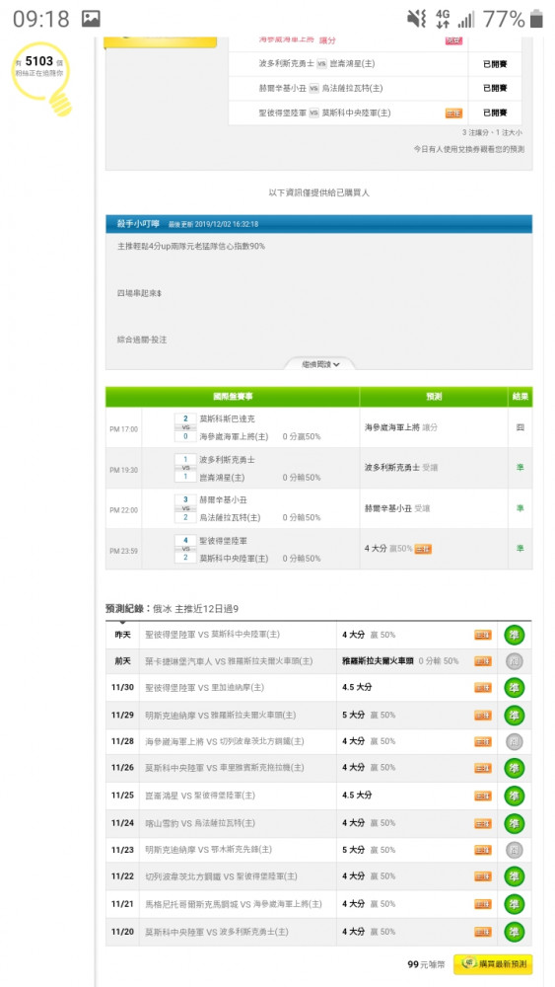Screen dimensions: 555x987
Task: Click the 以下資訊僅提供給已購買人 notice
Action: pyautogui.click(x=318, y=192)
